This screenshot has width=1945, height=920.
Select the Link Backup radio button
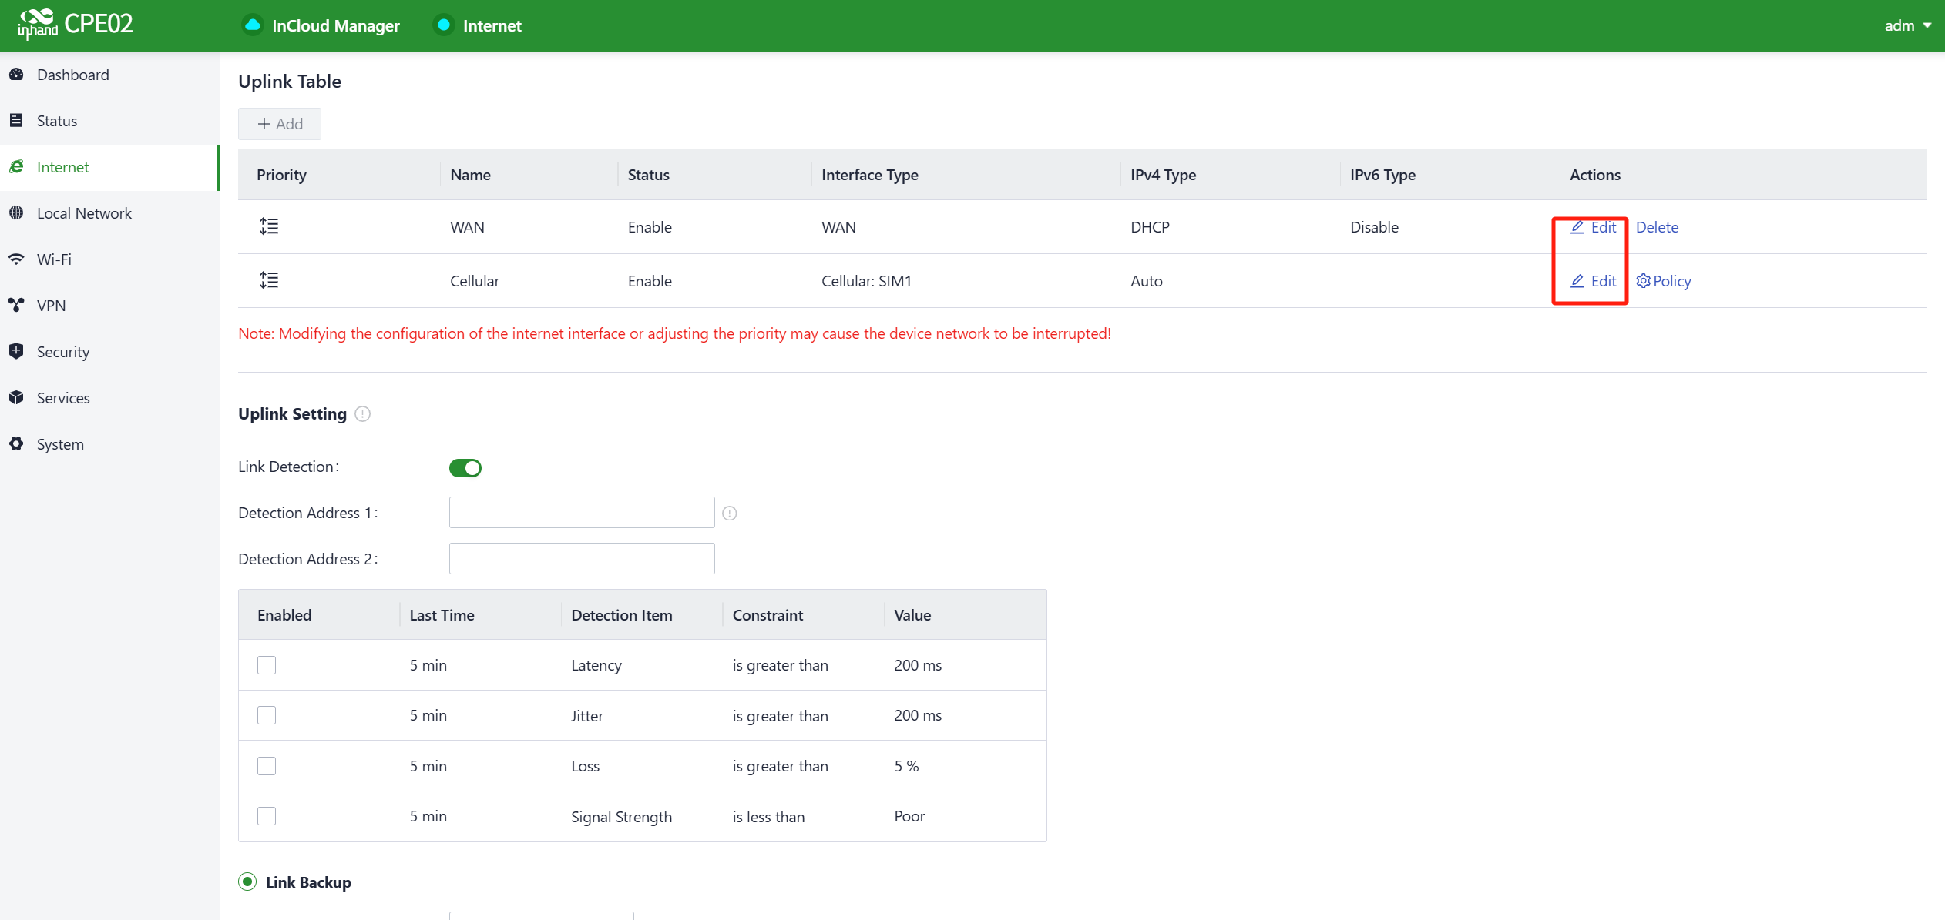coord(247,882)
